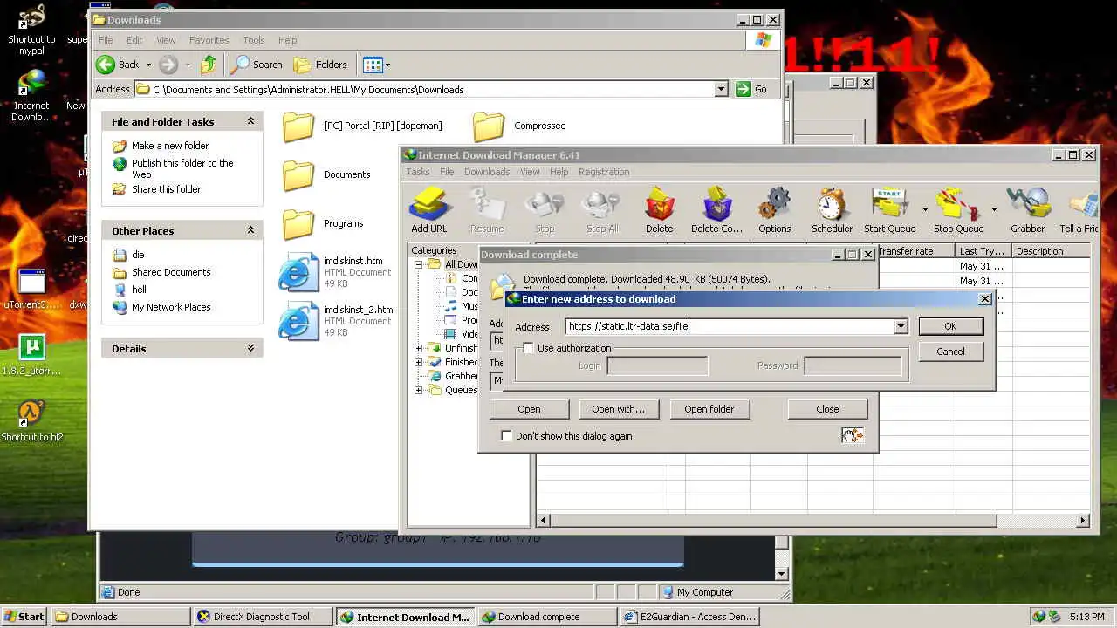
Task: Select the Programs folder icon
Action: (x=298, y=223)
